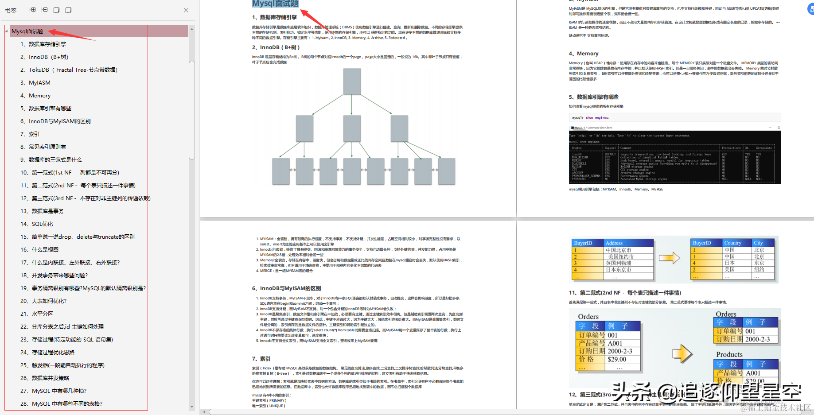Click heading 7、索引 in document
814x415 pixels.
261,359
